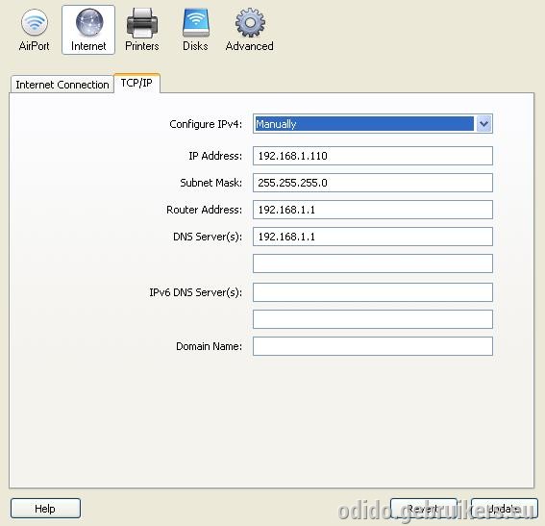Switch to the Internet Connection tab
Image resolution: width=545 pixels, height=526 pixels.
62,85
